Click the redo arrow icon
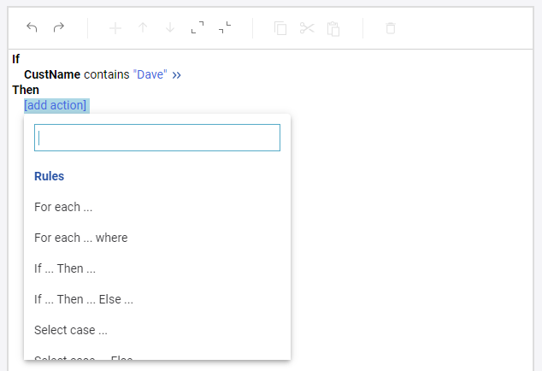This screenshot has width=542, height=371. (59, 28)
